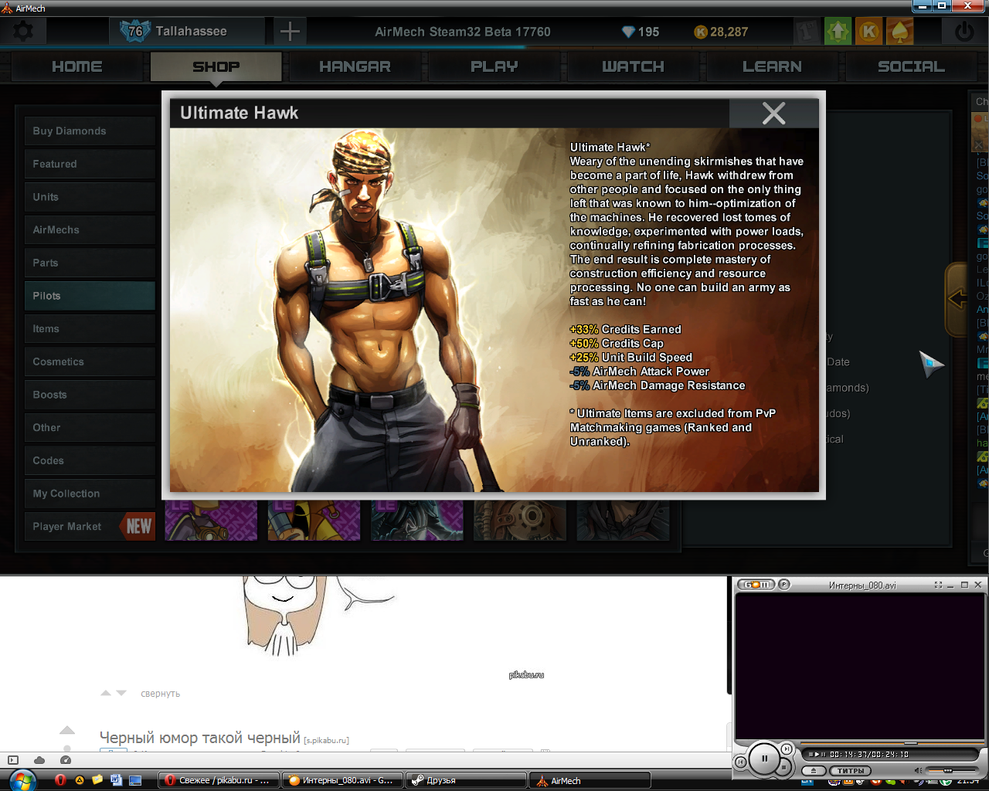The height and width of the screenshot is (791, 989).
Task: Click the P preferences button in GOM
Action: [783, 585]
